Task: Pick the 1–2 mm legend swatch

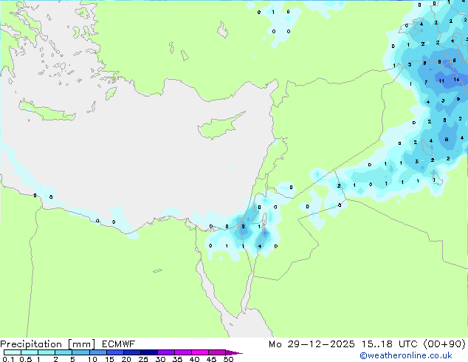Action: (x=47, y=352)
